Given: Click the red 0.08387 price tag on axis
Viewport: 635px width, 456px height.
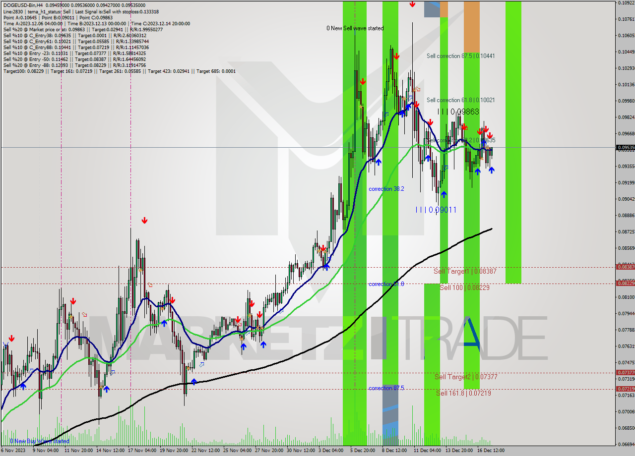Looking at the screenshot, I should (625, 267).
